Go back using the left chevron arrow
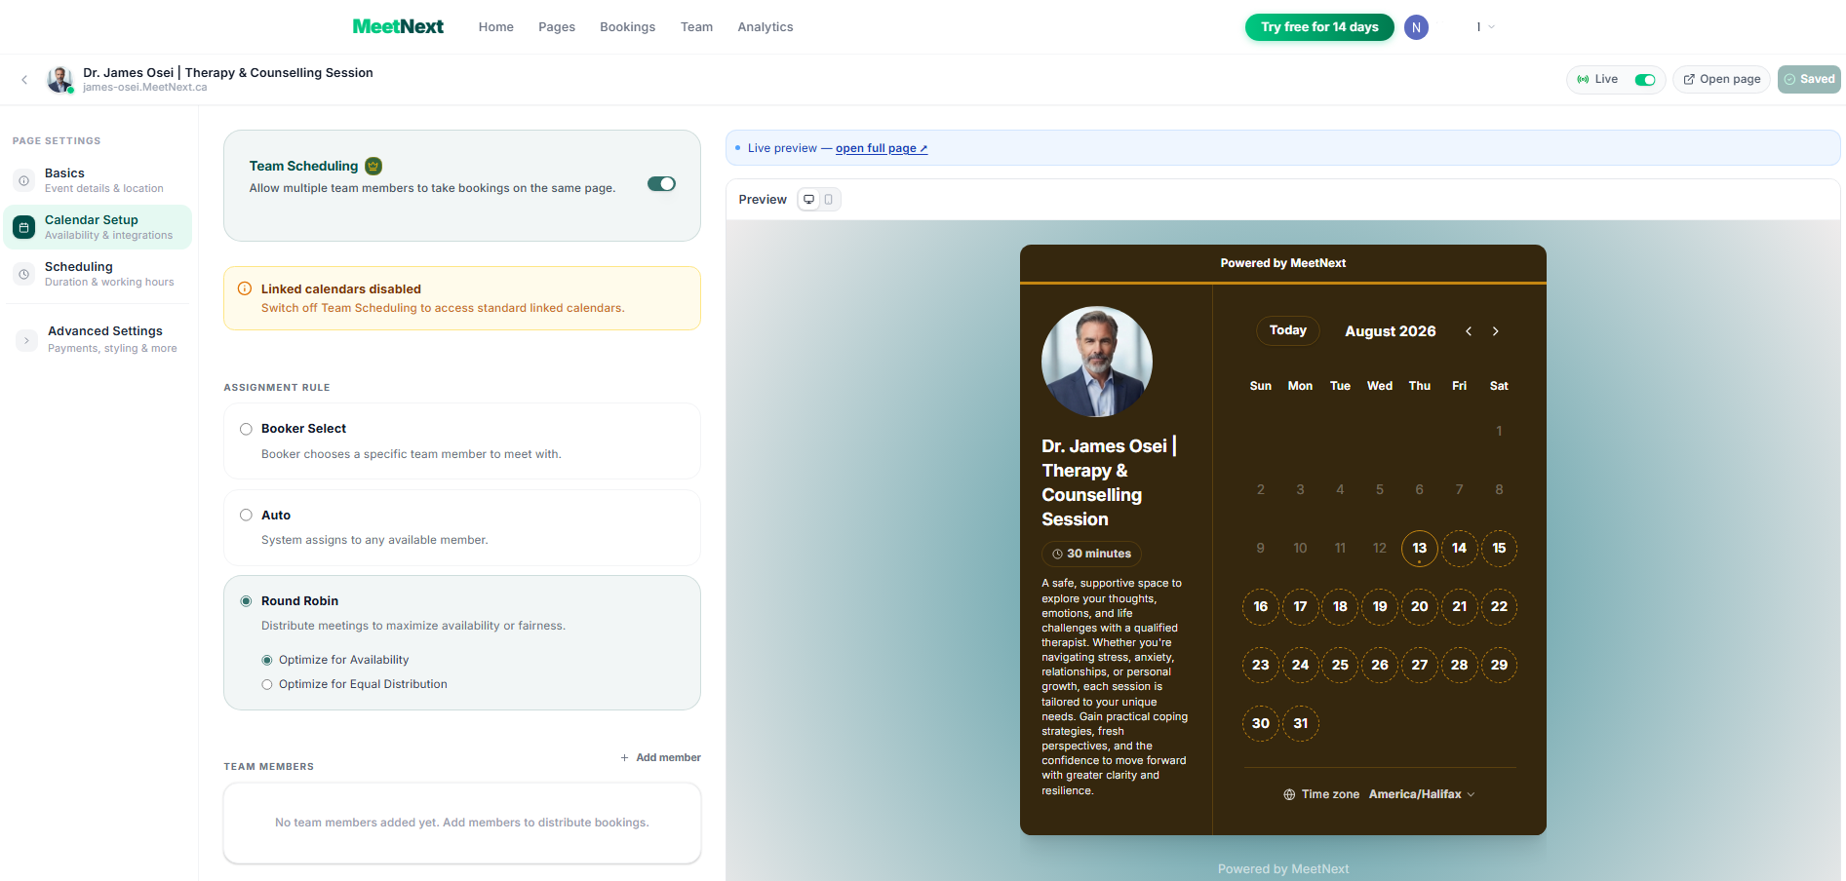1846x881 pixels. (x=24, y=80)
